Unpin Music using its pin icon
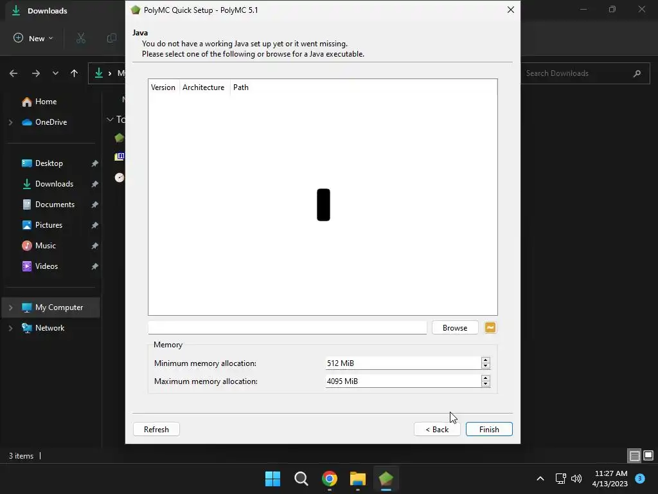 95,246
